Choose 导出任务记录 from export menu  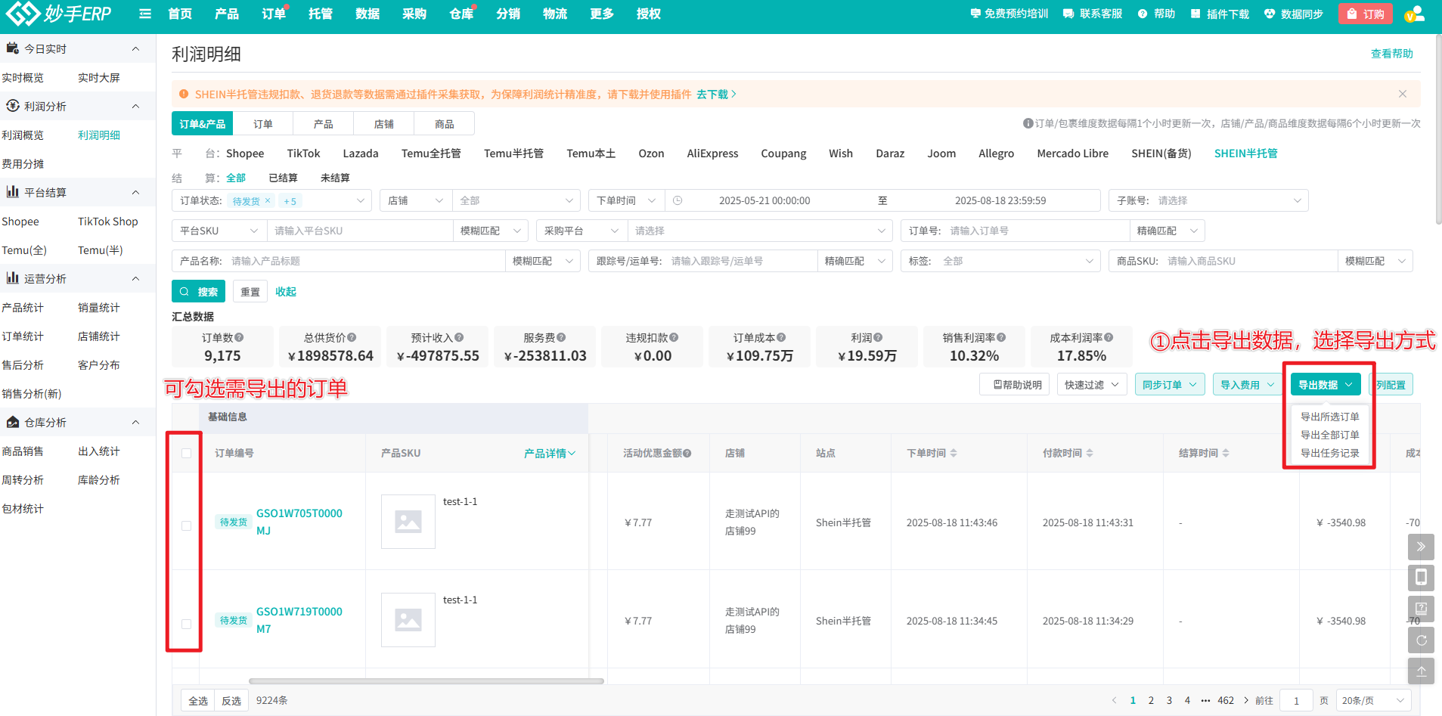point(1330,453)
